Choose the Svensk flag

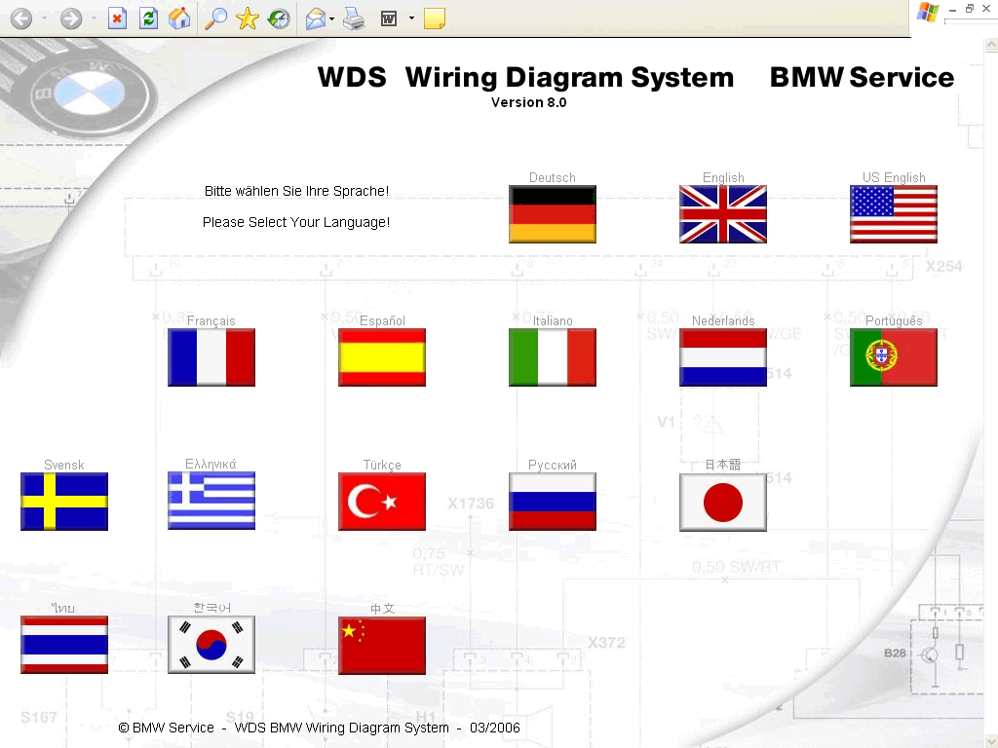point(64,502)
